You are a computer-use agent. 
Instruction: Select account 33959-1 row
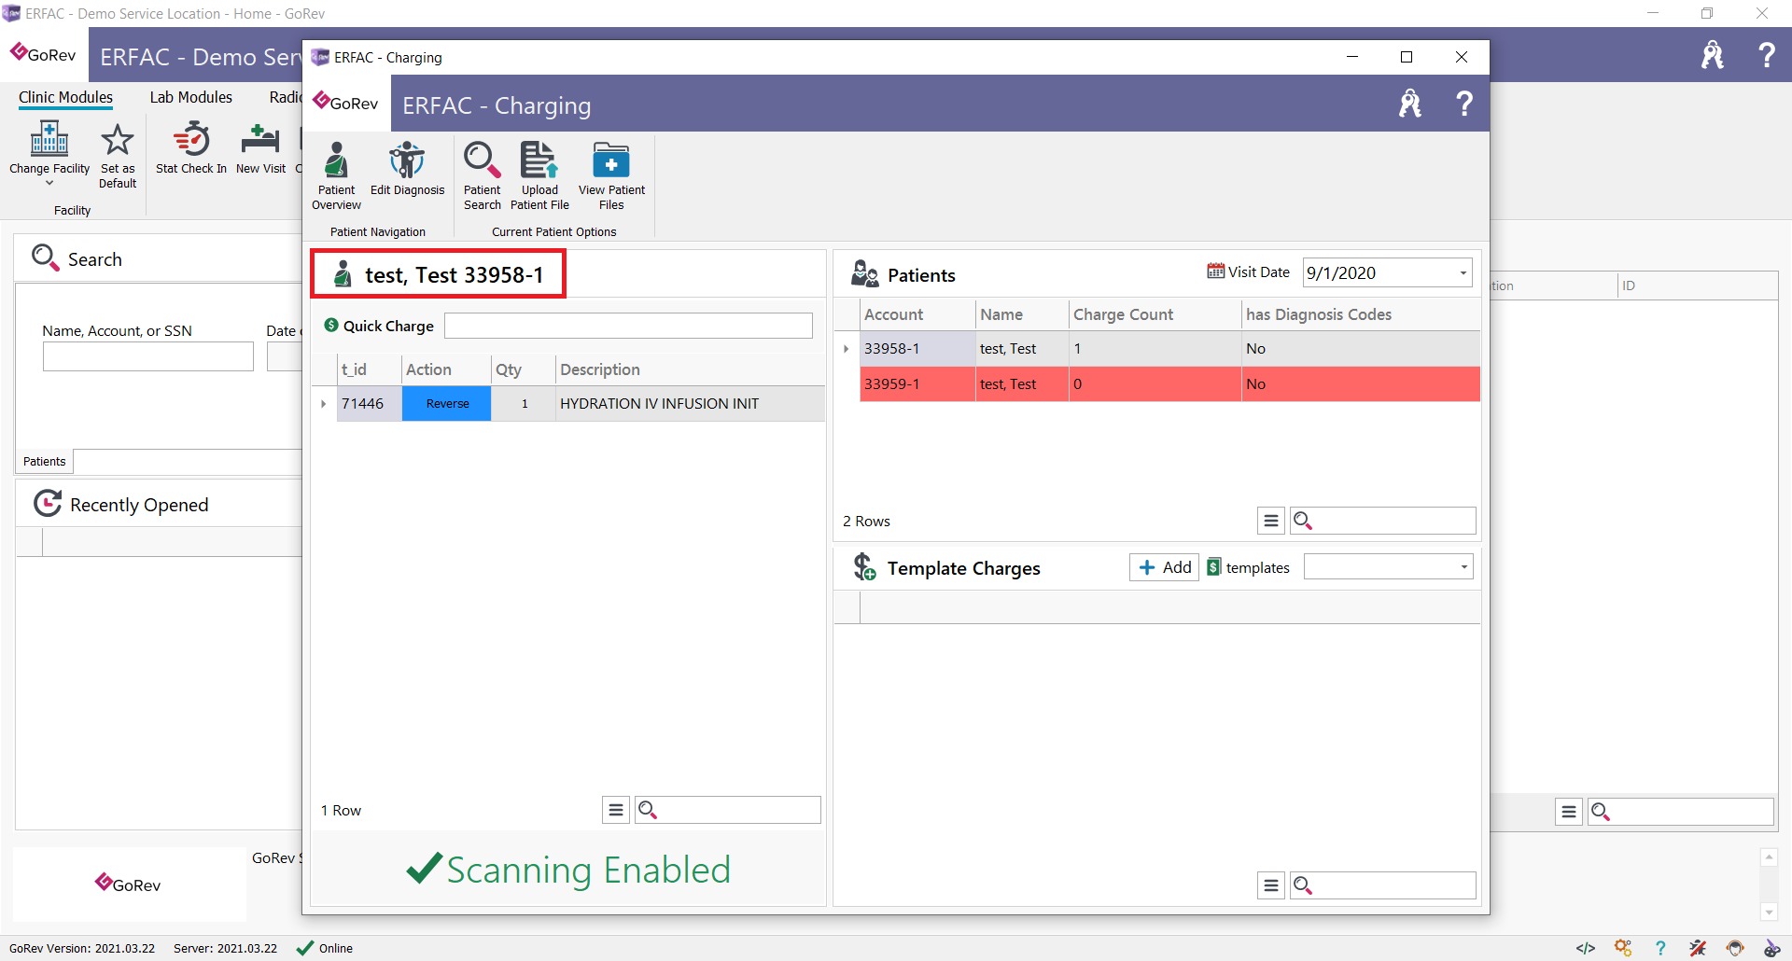coord(1169,384)
